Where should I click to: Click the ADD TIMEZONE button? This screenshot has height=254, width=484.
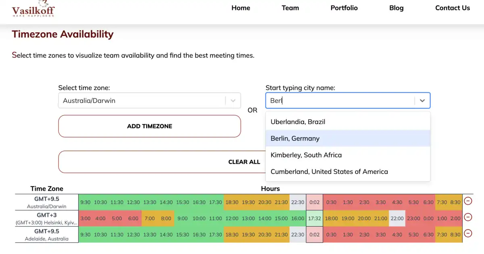[x=149, y=126]
